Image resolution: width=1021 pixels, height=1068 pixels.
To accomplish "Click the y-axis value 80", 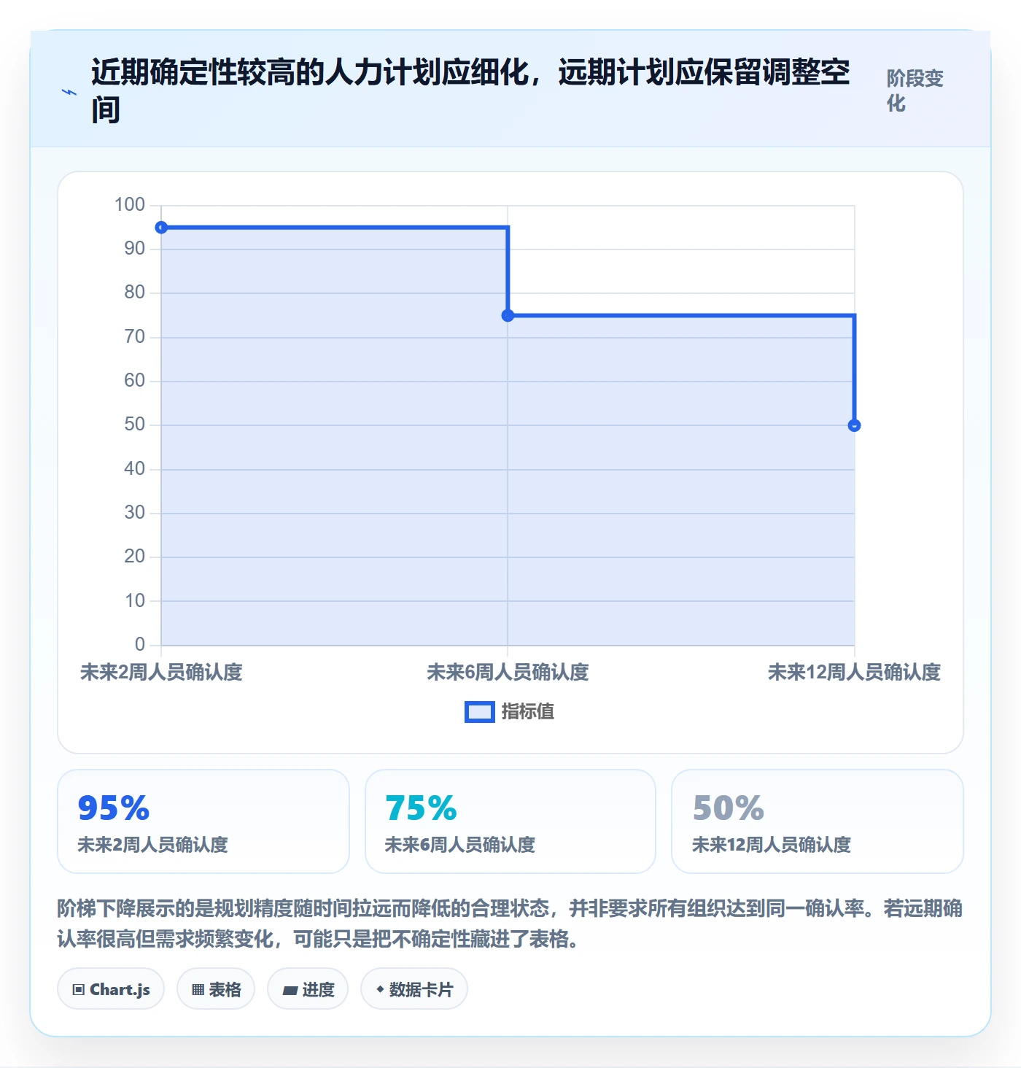I will click(x=134, y=293).
